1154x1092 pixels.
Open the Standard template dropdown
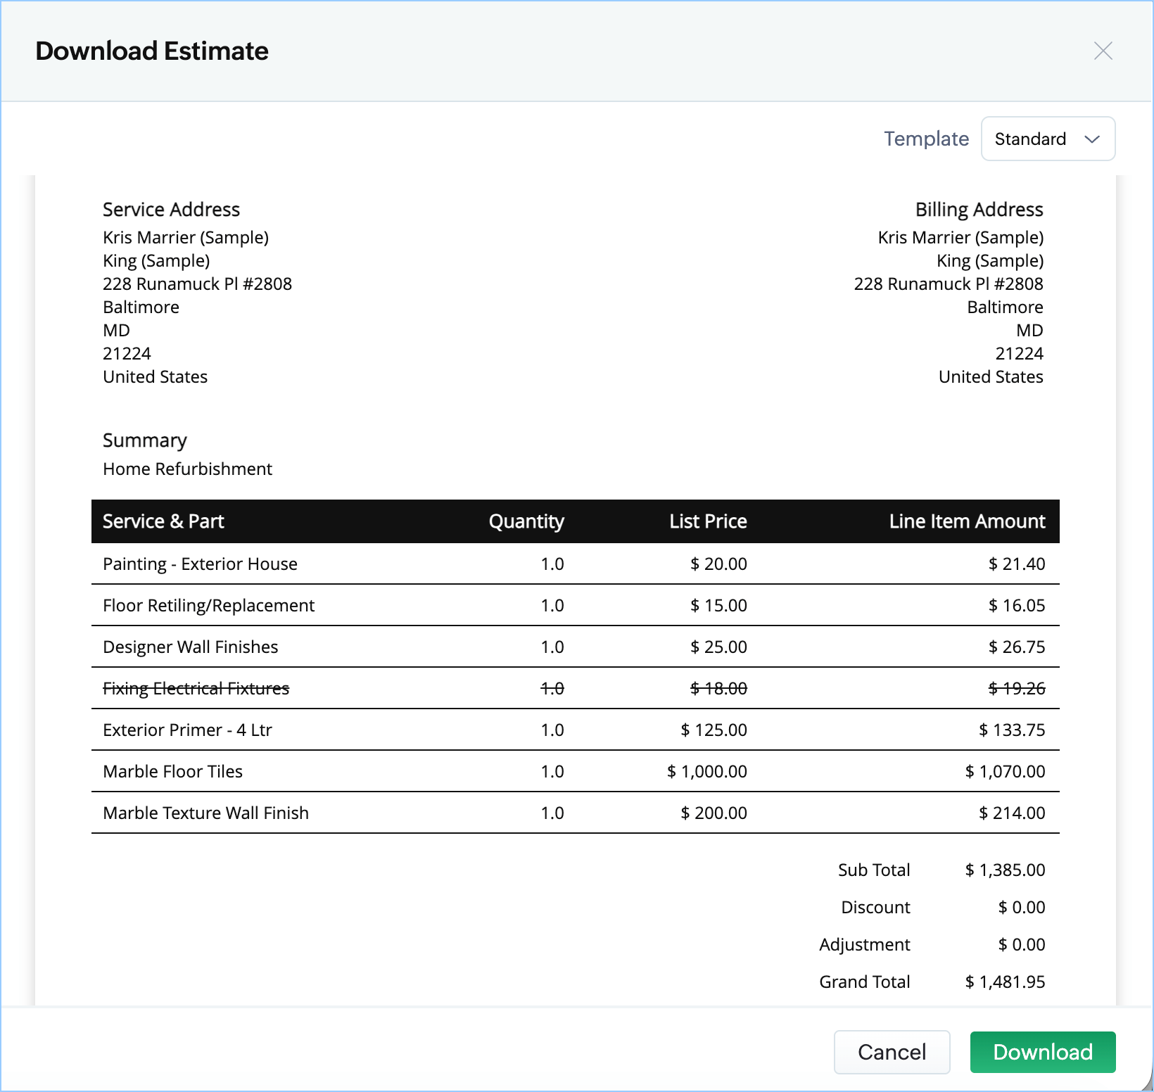pyautogui.click(x=1047, y=139)
